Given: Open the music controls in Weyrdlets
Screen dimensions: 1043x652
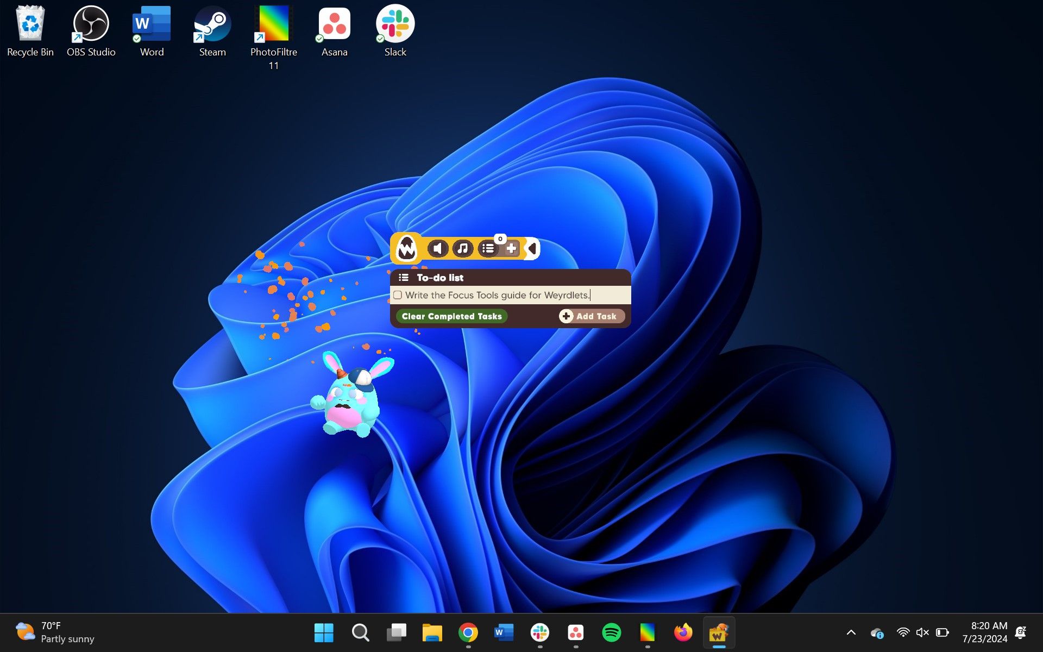Looking at the screenshot, I should click(x=463, y=248).
